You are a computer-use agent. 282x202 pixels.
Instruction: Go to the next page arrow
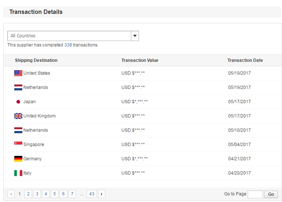tap(102, 194)
